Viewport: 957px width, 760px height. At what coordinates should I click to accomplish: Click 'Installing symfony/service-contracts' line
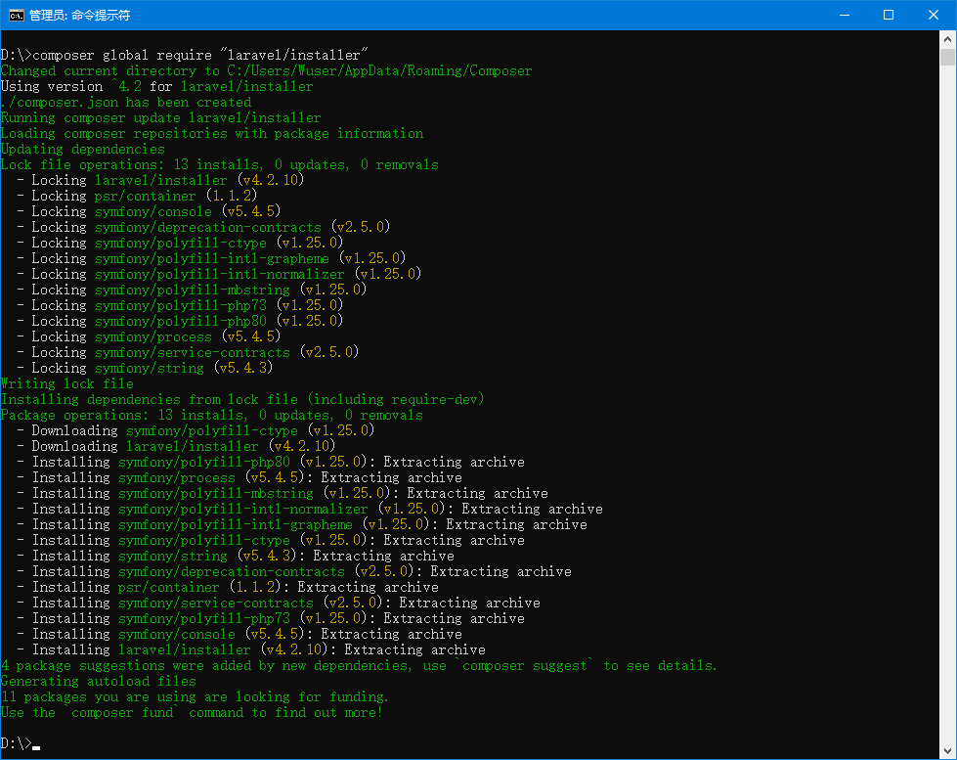coord(279,603)
